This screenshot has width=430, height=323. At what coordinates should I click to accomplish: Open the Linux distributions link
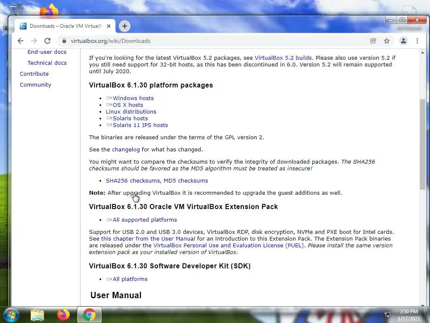click(131, 112)
